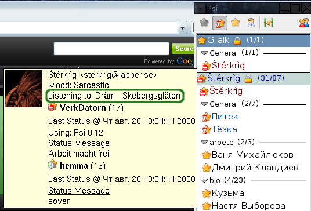
Task: Toggle the away-status star toolbar button
Action: pos(220,23)
